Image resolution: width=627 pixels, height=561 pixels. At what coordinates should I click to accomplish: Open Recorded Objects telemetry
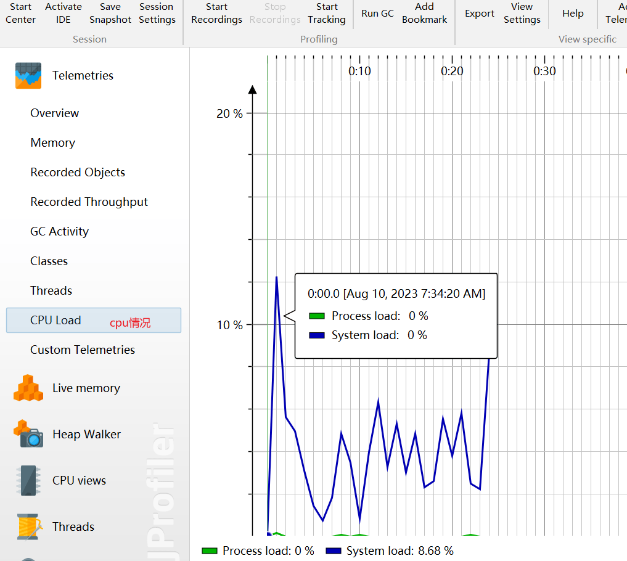pos(78,173)
